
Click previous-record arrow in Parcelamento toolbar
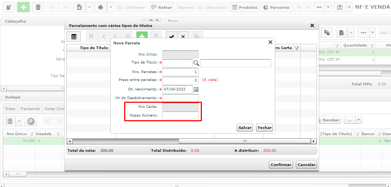tap(104, 37)
